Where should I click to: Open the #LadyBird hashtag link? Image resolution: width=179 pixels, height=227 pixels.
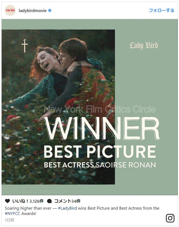tap(67, 208)
